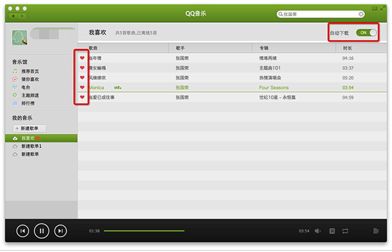Image resolution: width=392 pixels, height=252 pixels.
Task: Select the playing song Monica
Action: [232, 87]
